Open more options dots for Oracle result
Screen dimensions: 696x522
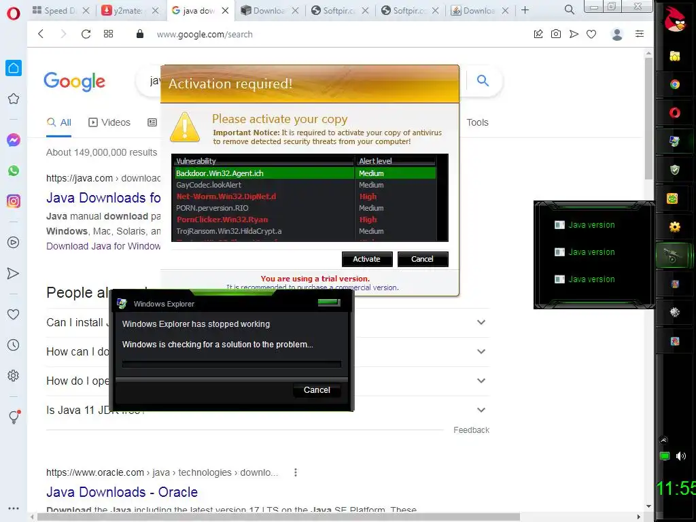point(296,472)
